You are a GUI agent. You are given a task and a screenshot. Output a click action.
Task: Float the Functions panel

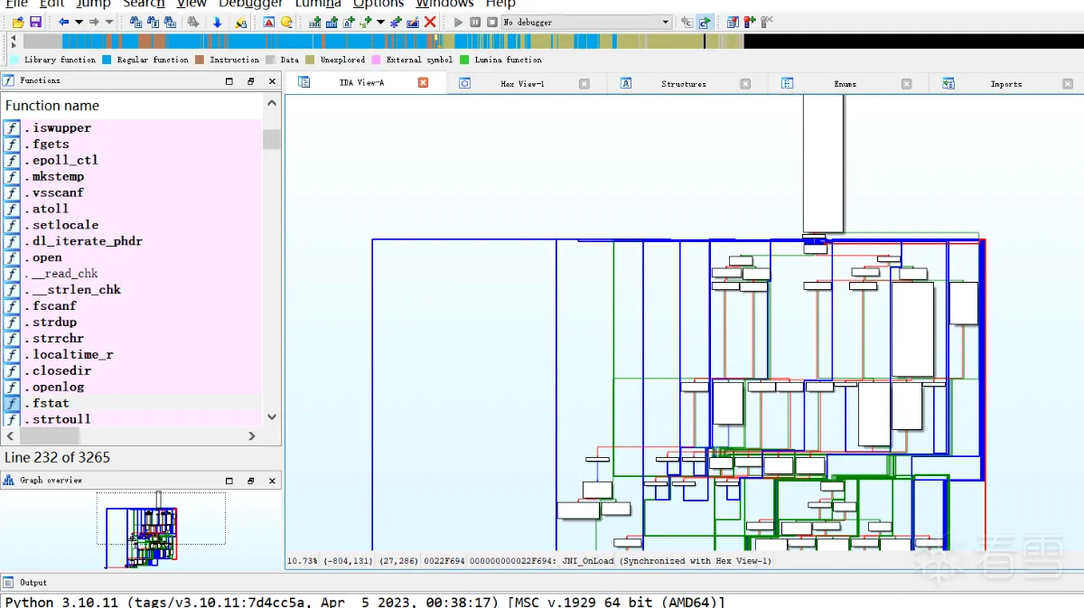[251, 80]
